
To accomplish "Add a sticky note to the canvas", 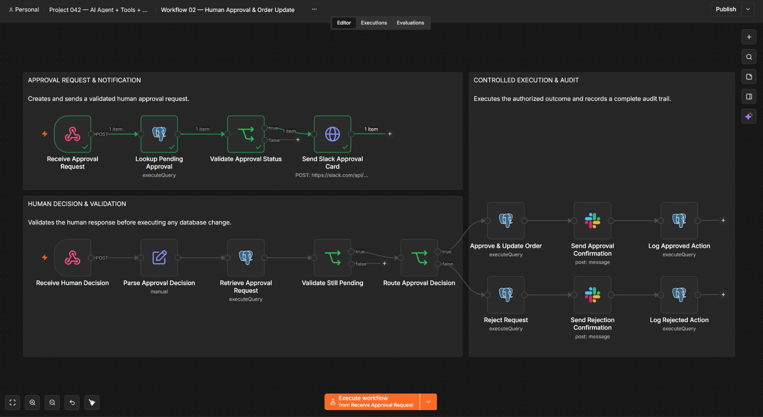I will click(749, 77).
